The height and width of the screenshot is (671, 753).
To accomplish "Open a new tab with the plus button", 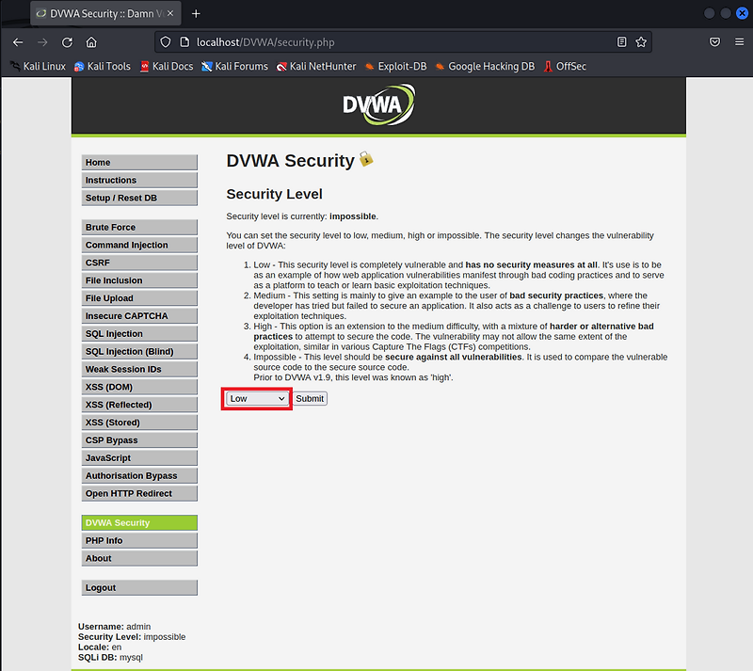I will point(196,13).
